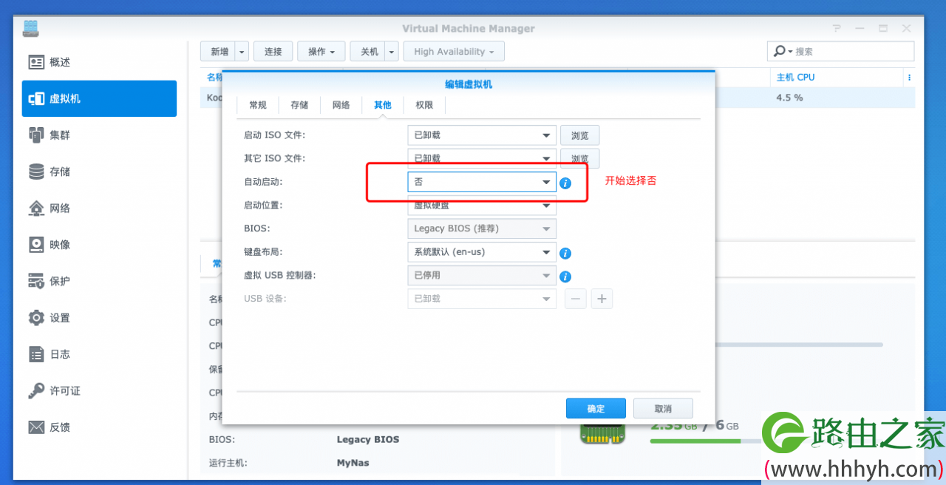Open the USB 设备 dropdown
Viewport: 946px width, 485px height.
(482, 299)
